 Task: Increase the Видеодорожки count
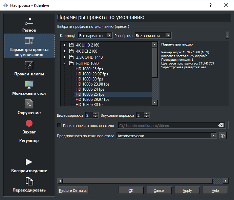(95, 114)
